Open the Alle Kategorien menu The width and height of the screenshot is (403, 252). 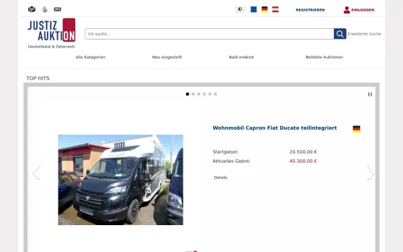click(91, 57)
